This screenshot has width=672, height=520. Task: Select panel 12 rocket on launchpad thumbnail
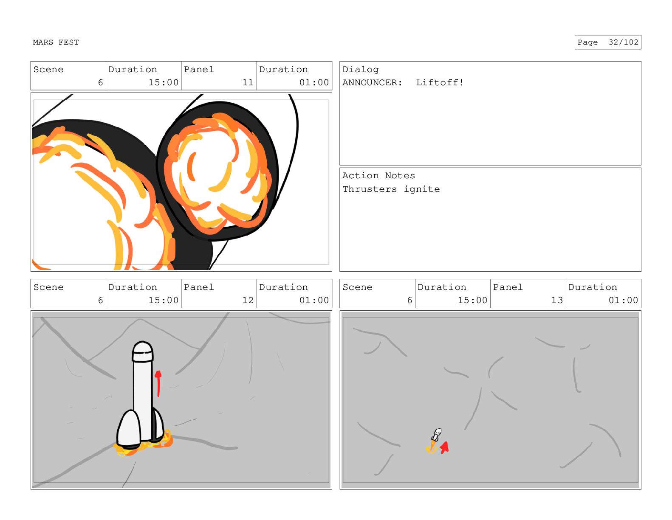click(181, 400)
